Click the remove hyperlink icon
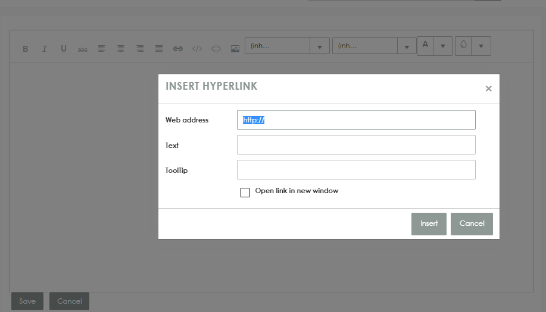Screen dimensions: 546x312 click(216, 49)
